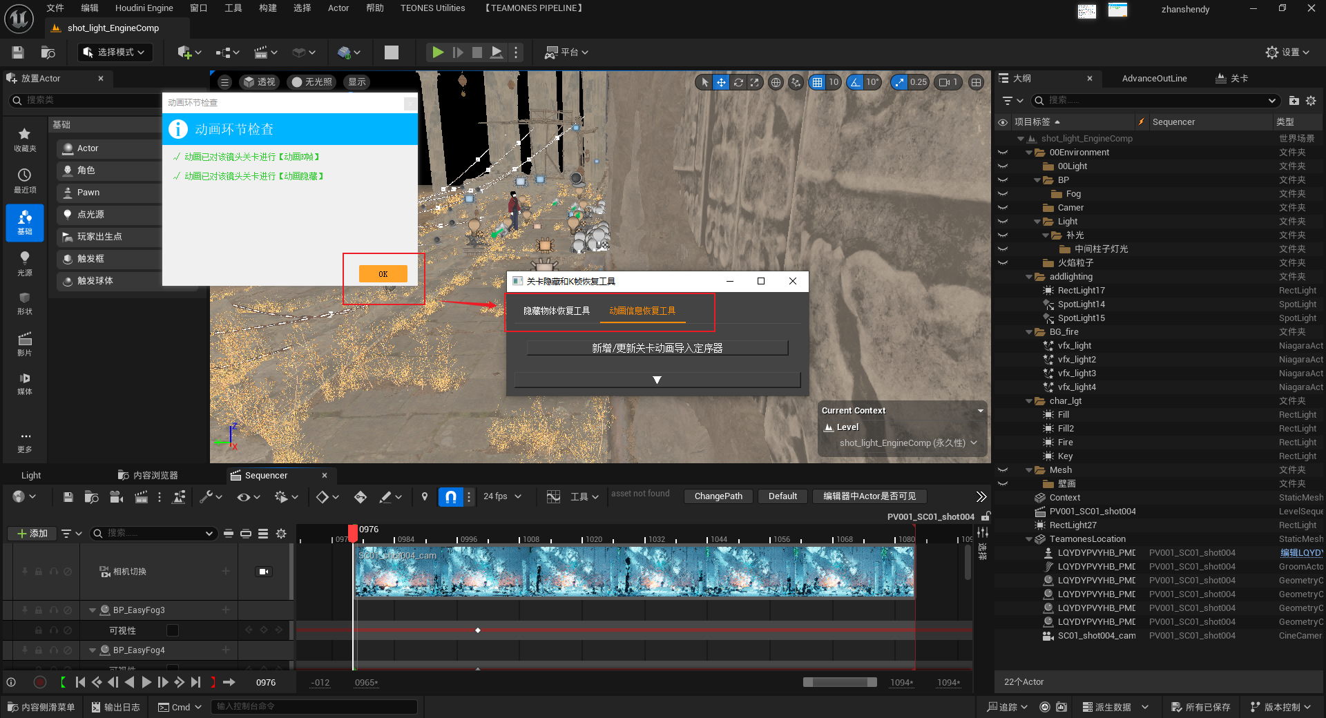Click the ChangePath button in Sequencer
This screenshot has height=718, width=1326.
(x=718, y=496)
